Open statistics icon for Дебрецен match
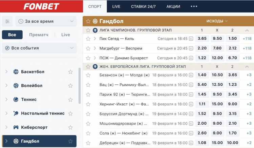This screenshot has height=148, width=254. [x=191, y=143]
